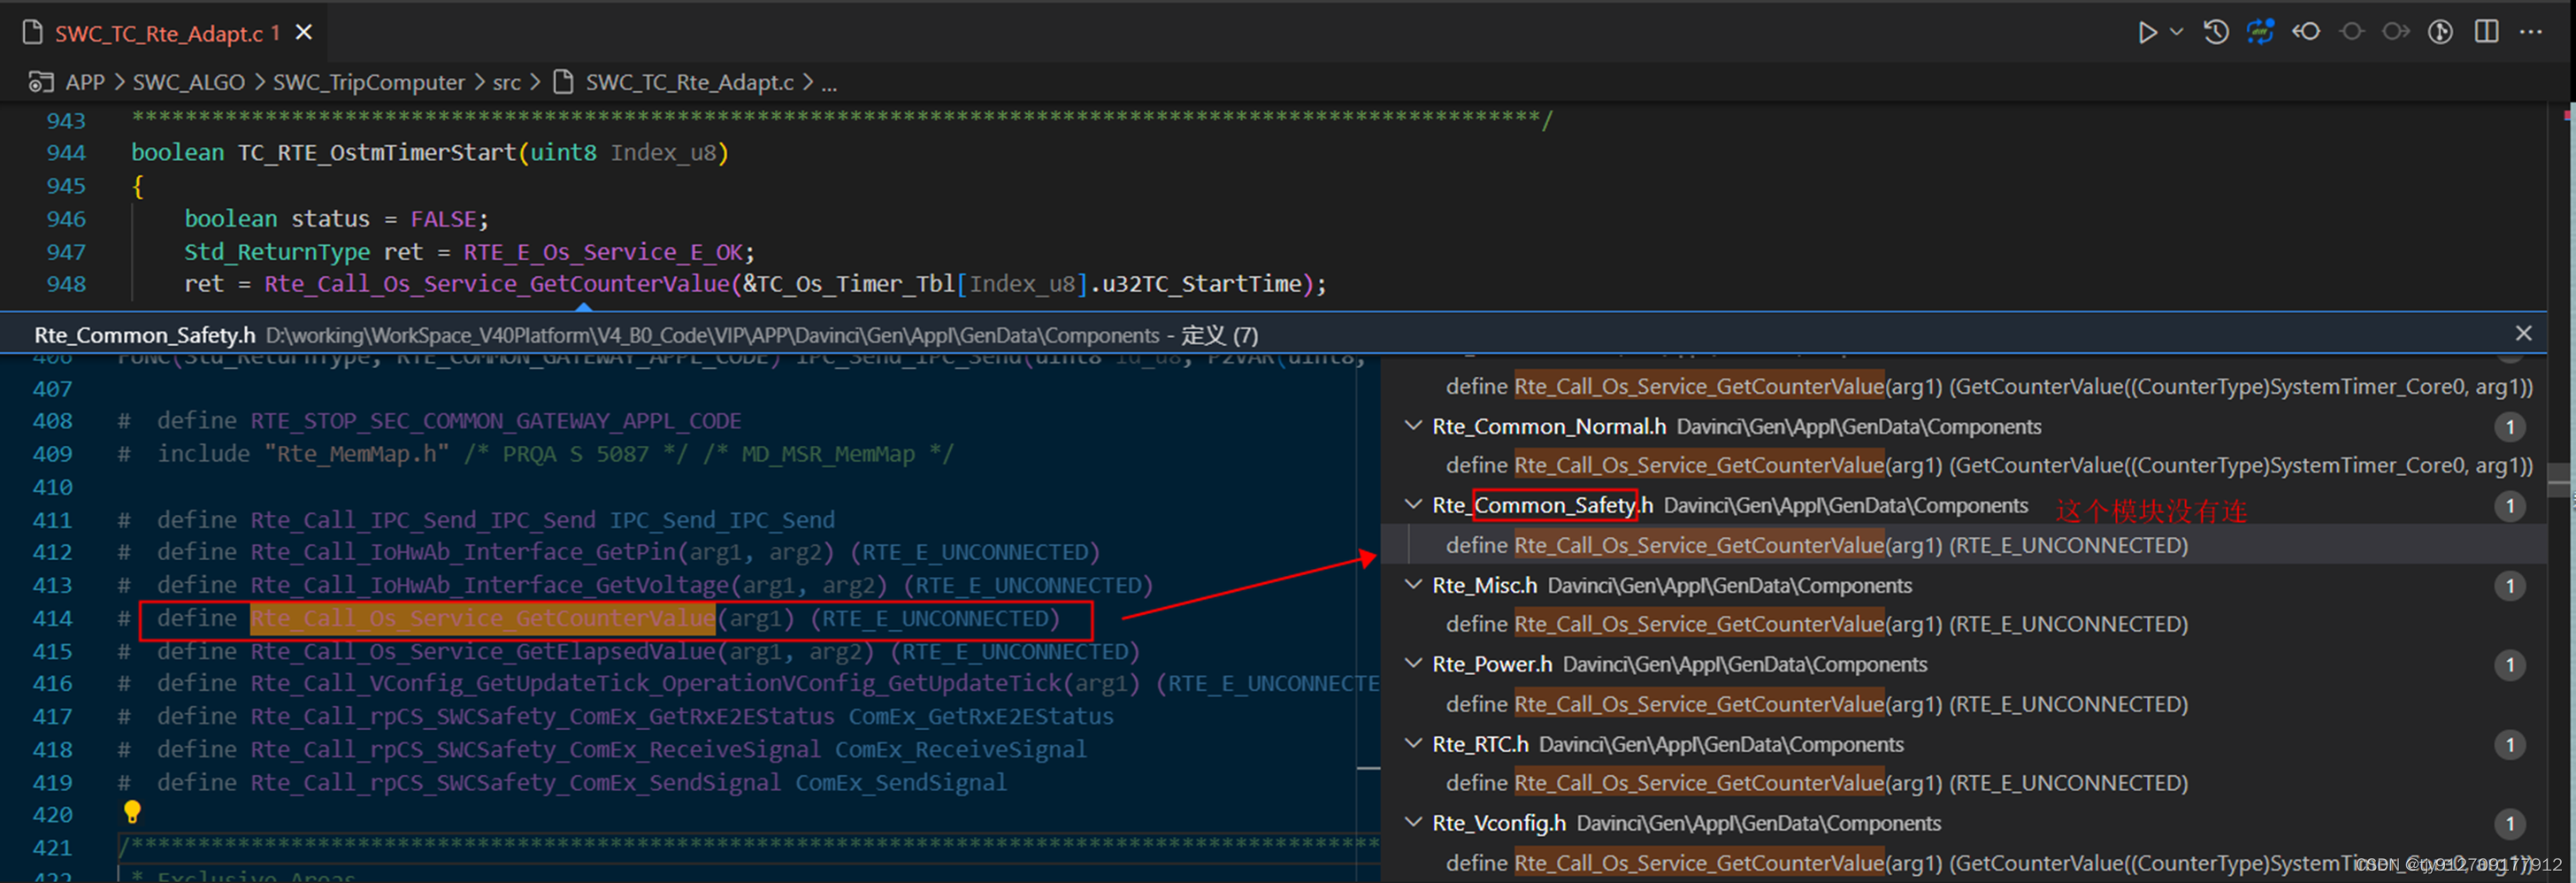Collapse the Rte_Misc.h results group
This screenshot has width=2576, height=883.
(1413, 585)
